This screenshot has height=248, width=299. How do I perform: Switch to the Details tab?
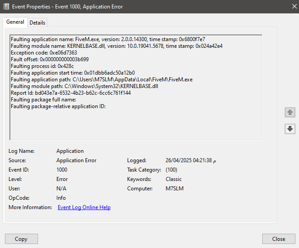[x=38, y=23]
